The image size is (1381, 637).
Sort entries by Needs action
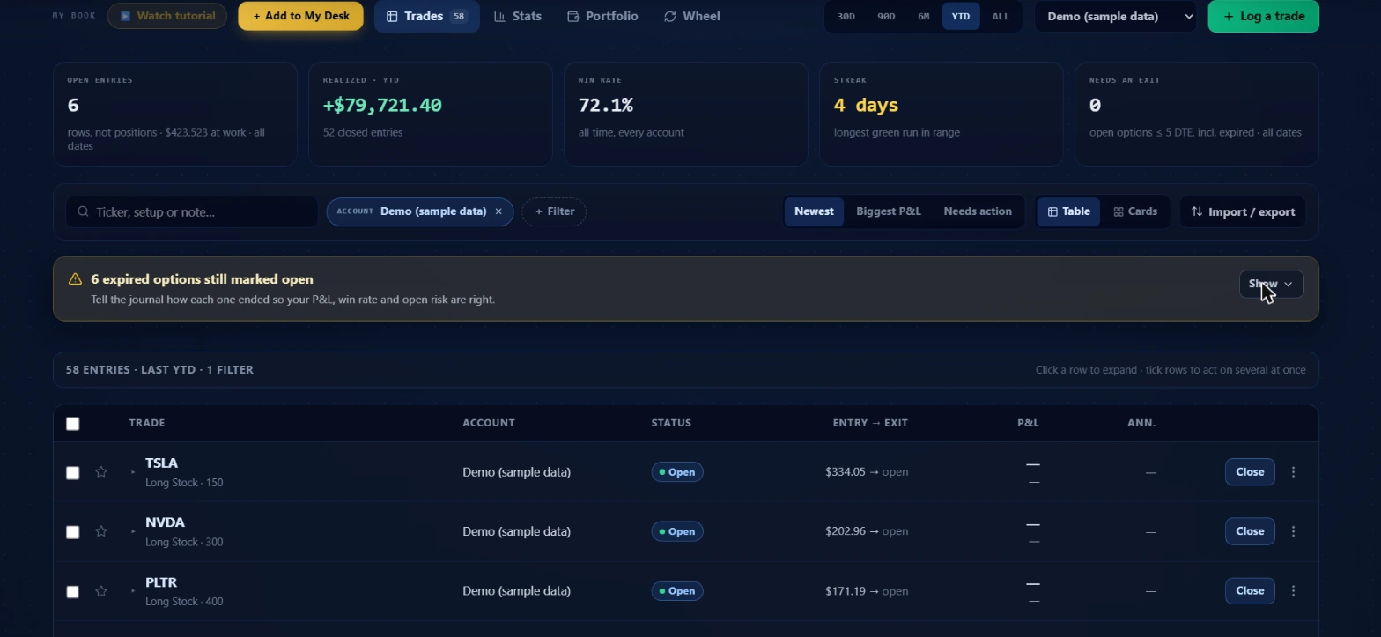pos(978,211)
